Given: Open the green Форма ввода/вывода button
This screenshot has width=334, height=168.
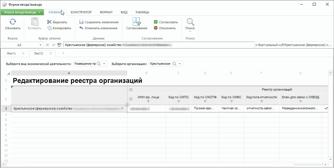Looking at the screenshot, I should point(22,12).
